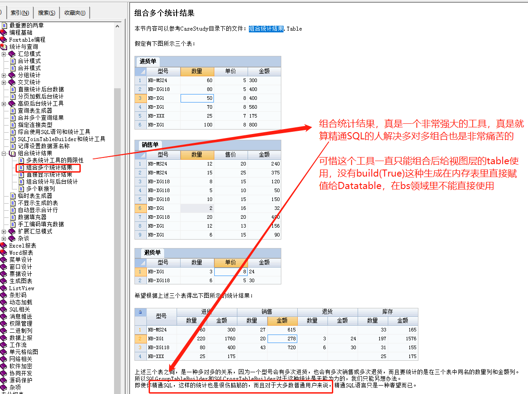Select the 消息推送 chapter
Screen dimensions: 528x394
(21, 316)
